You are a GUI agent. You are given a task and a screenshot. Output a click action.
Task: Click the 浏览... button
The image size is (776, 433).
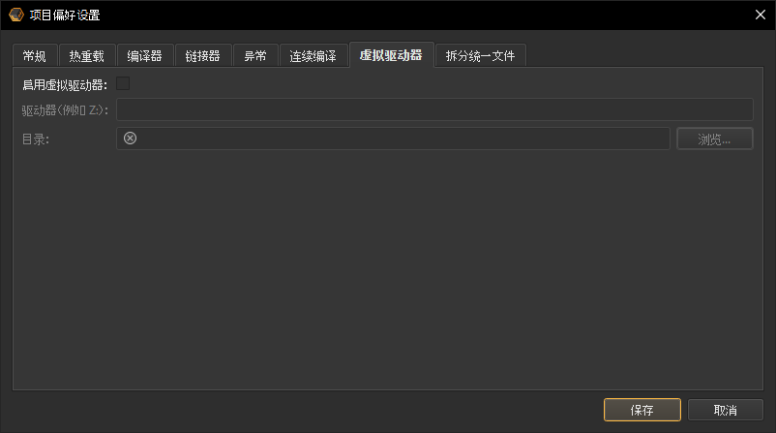click(x=715, y=139)
